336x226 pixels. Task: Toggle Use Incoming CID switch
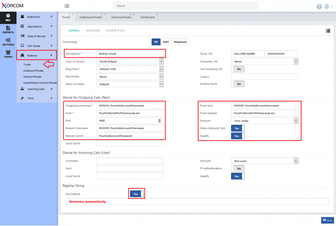pyautogui.click(x=238, y=69)
